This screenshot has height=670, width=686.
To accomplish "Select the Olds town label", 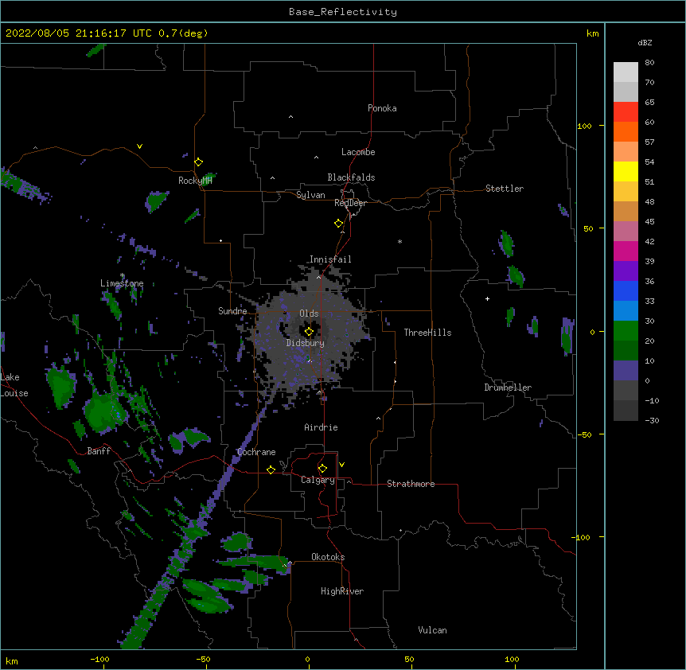I will pos(309,314).
